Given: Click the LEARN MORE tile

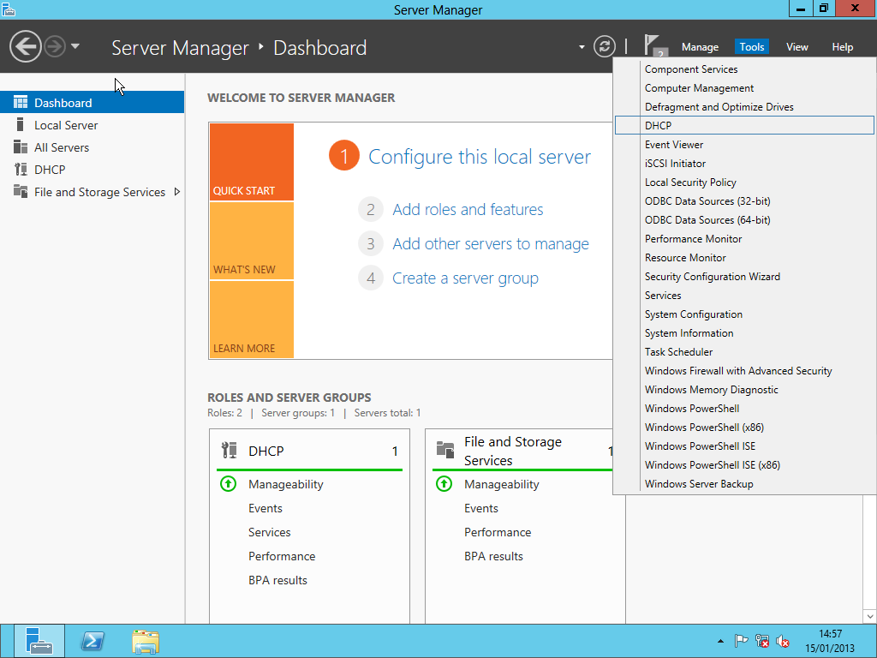Looking at the screenshot, I should pos(251,320).
